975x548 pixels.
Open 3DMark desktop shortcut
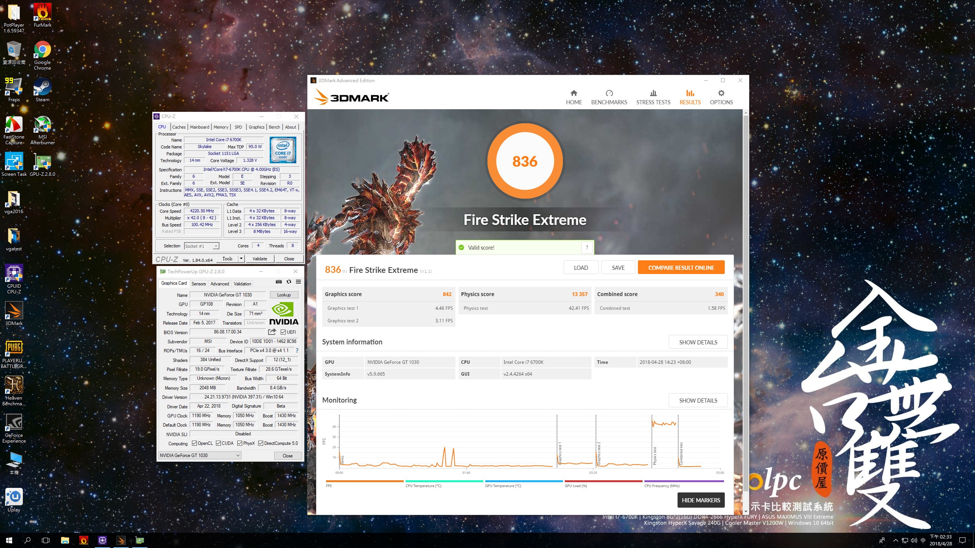point(14,314)
